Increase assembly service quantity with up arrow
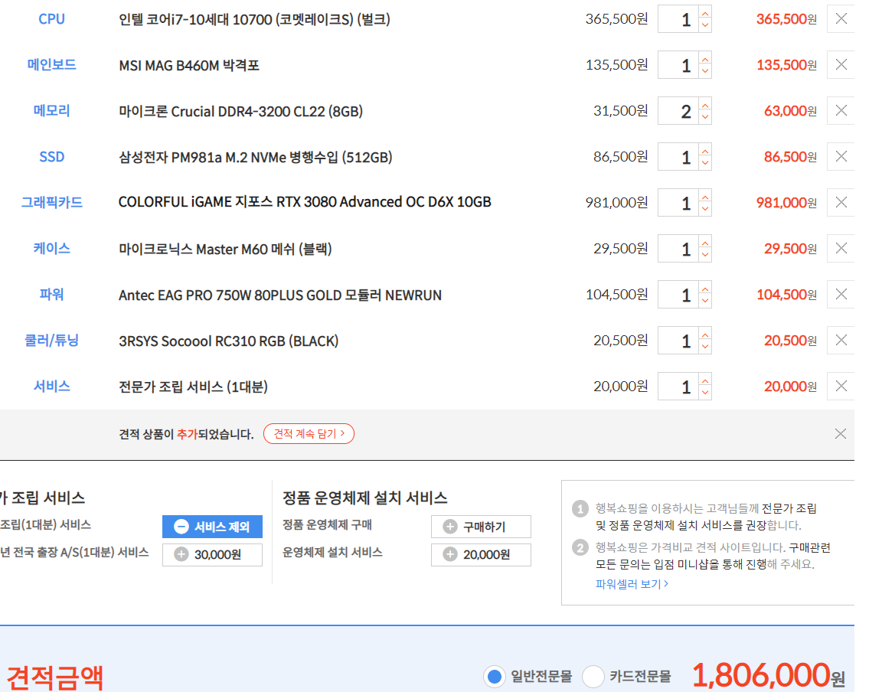The height and width of the screenshot is (692, 882). pos(705,380)
